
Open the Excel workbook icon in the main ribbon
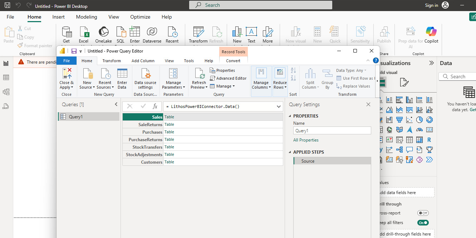[84, 32]
